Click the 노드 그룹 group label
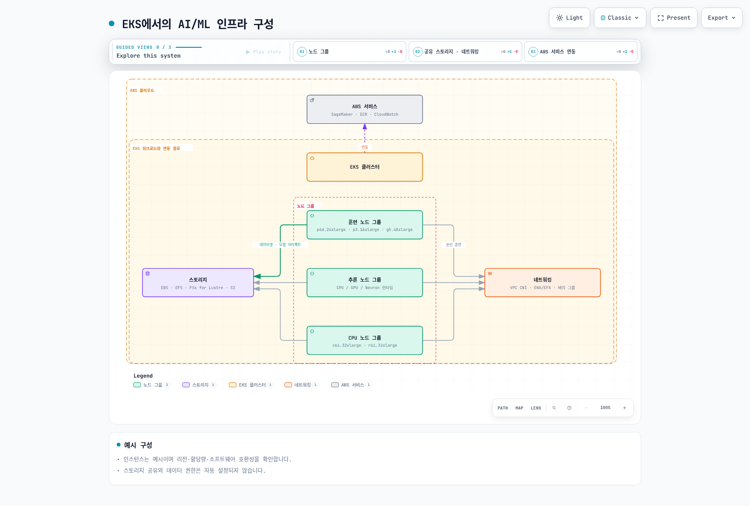The image size is (750, 506). pyautogui.click(x=306, y=206)
